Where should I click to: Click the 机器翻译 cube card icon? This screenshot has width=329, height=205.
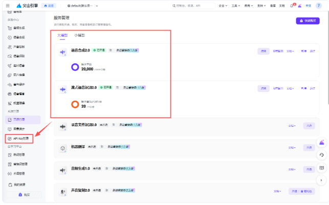pyautogui.click(x=62, y=148)
